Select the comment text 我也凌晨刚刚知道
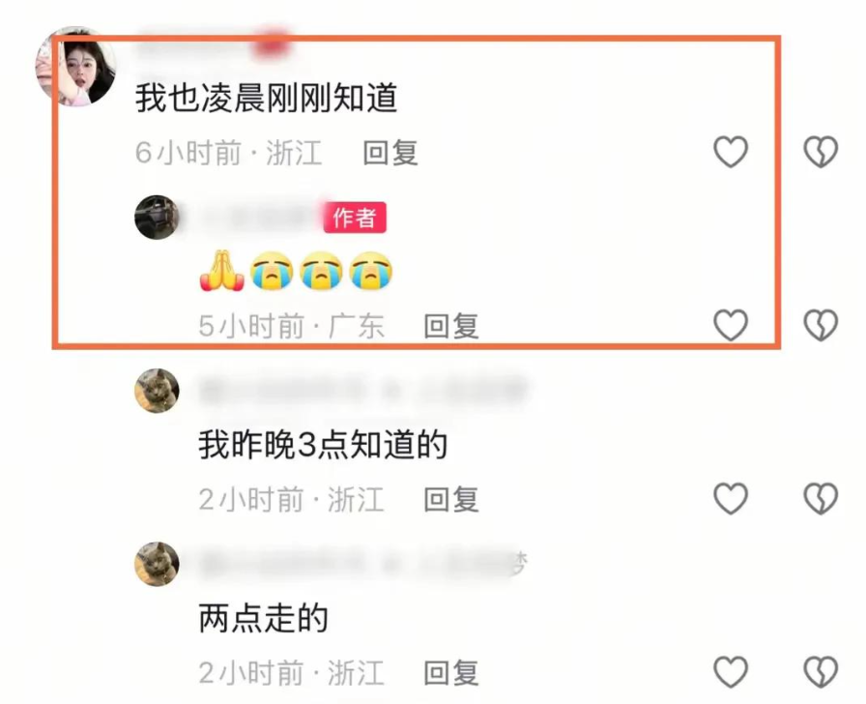Viewport: 866px width, 704px height. (267, 98)
